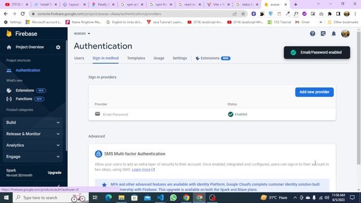Expand the Engage category
The height and width of the screenshot is (203, 361).
pyautogui.click(x=33, y=157)
